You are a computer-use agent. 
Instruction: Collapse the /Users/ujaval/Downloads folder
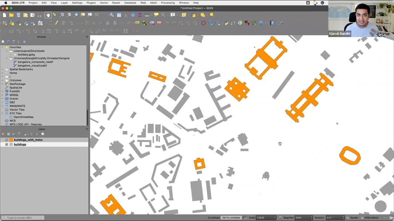tap(7, 51)
